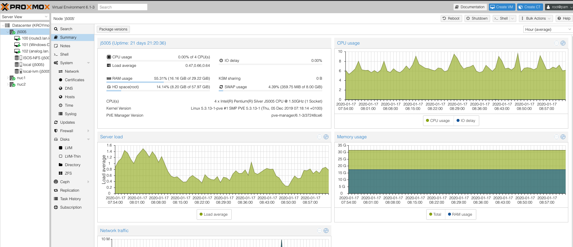Open the Shell dropdown arrow
Image resolution: width=573 pixels, height=247 pixels.
click(512, 18)
